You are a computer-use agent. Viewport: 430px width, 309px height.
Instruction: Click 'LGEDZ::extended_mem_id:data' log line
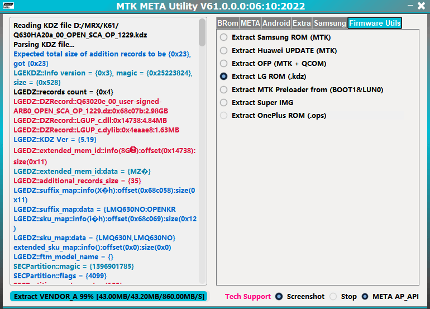[x=82, y=172]
